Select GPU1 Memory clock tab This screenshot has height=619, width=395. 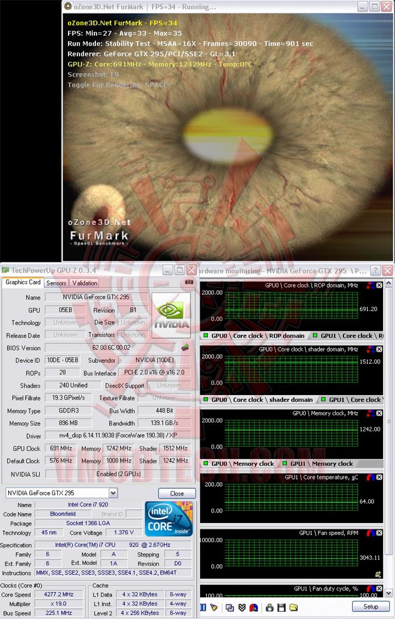pos(318,464)
